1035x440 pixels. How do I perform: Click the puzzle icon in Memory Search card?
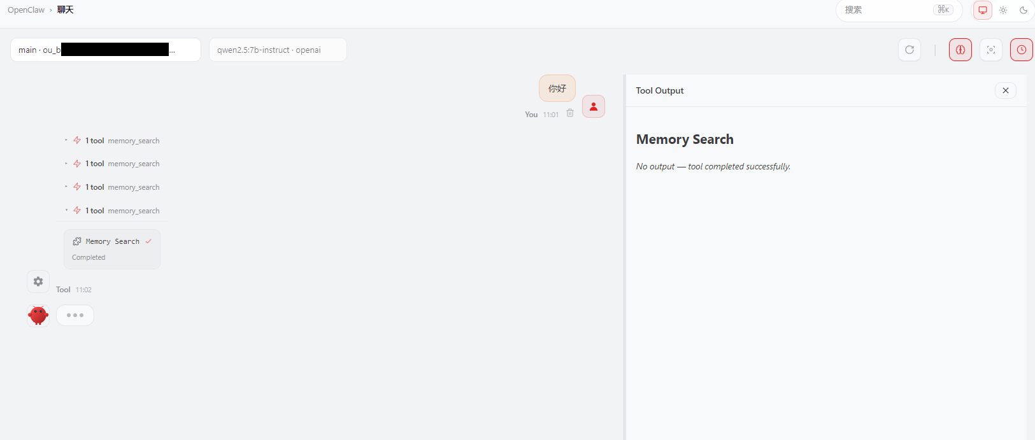click(x=77, y=241)
